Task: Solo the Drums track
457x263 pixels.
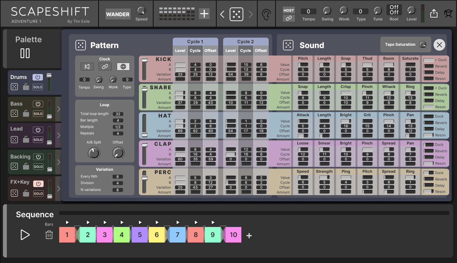Action: (38, 87)
